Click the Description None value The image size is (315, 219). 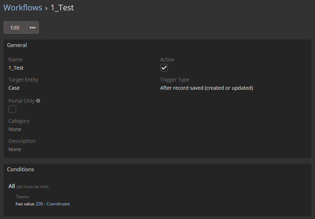(x=15, y=149)
